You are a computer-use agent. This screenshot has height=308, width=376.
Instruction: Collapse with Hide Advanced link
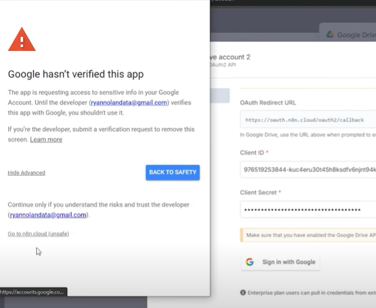(x=27, y=173)
